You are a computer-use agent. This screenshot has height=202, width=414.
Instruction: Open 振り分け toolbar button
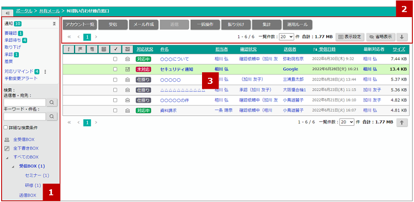(236, 25)
